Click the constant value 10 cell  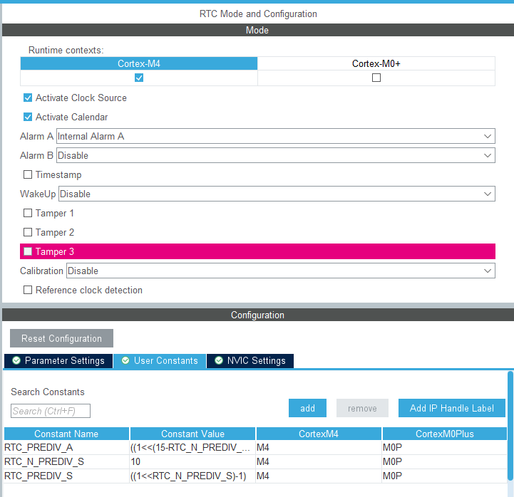click(192, 461)
